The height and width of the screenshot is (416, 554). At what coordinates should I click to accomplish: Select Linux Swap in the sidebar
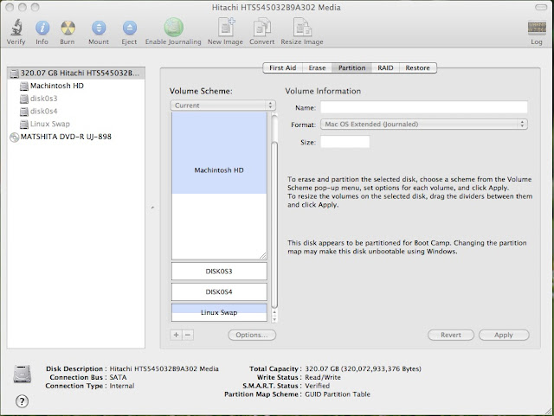pyautogui.click(x=76, y=124)
